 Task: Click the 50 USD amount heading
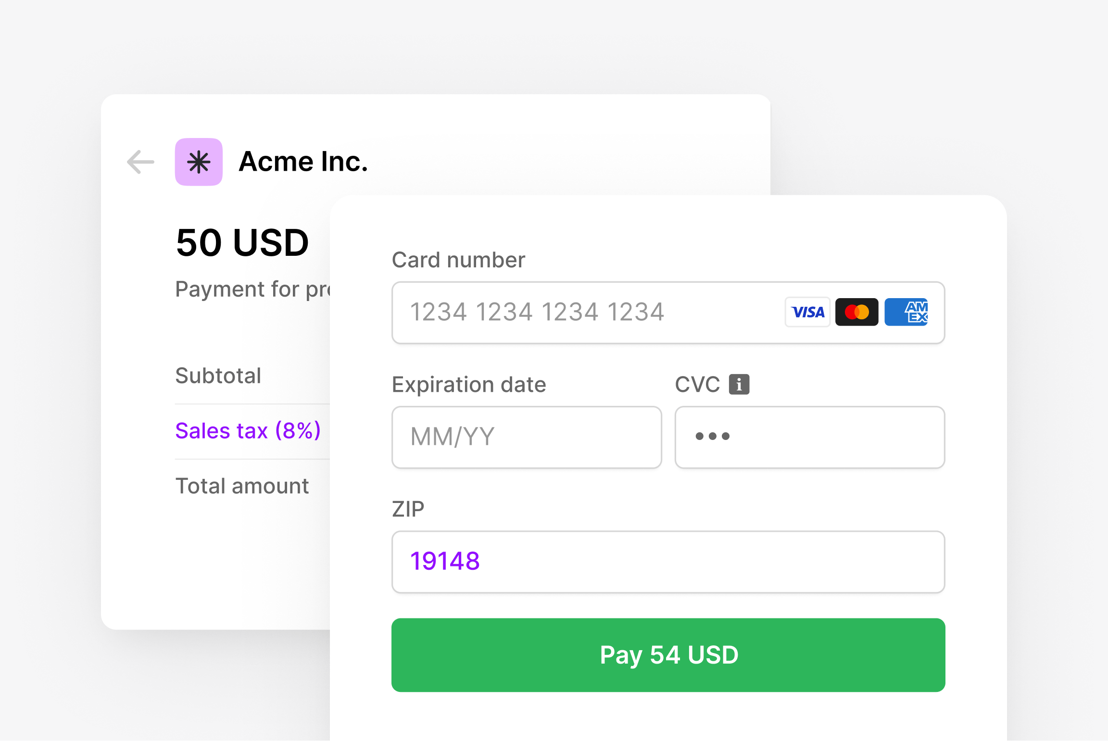coord(242,242)
